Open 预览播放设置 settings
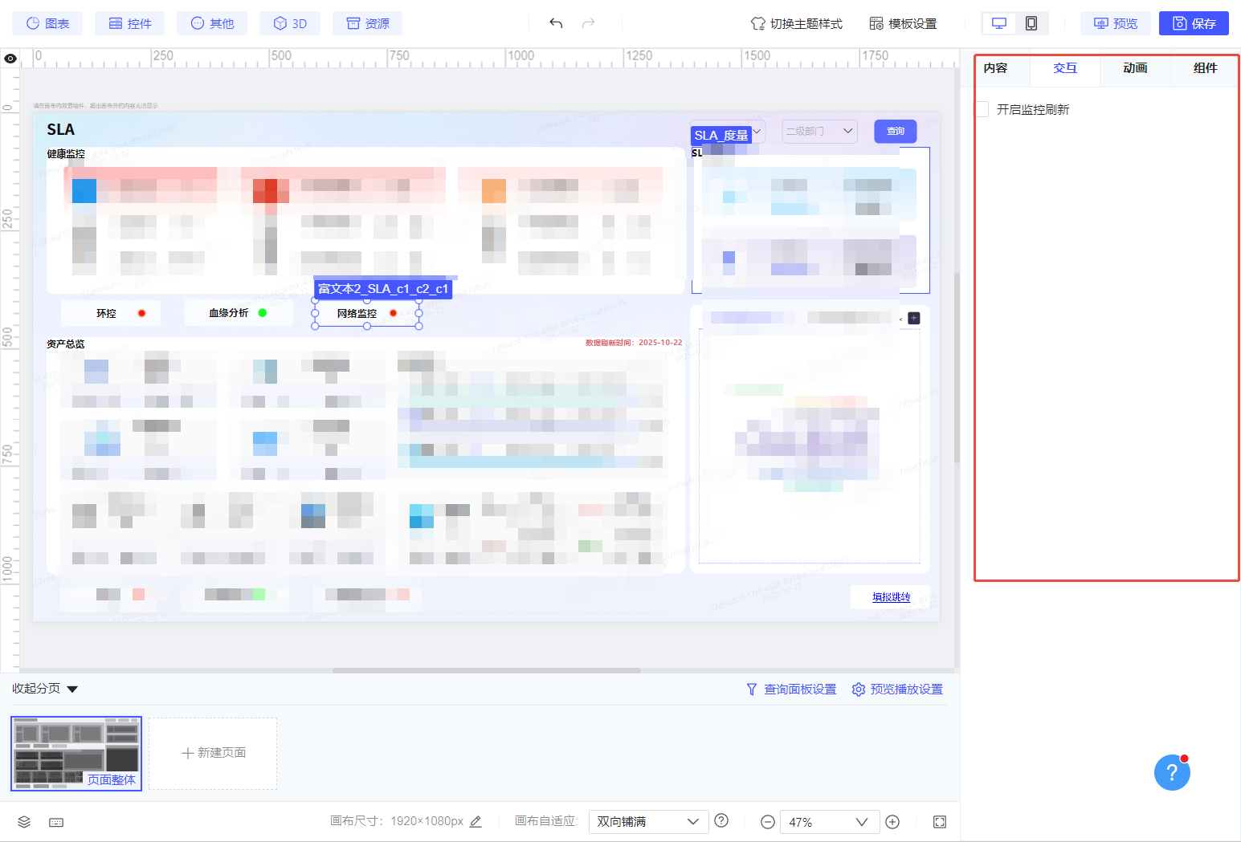The image size is (1241, 842). (x=897, y=689)
